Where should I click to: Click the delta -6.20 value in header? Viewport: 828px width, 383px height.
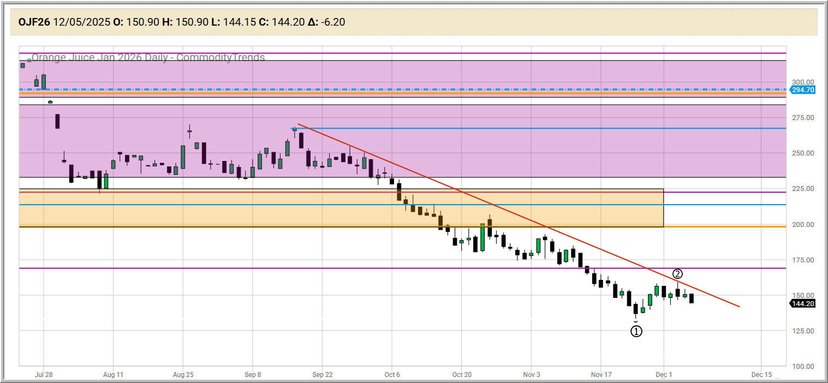(x=326, y=22)
